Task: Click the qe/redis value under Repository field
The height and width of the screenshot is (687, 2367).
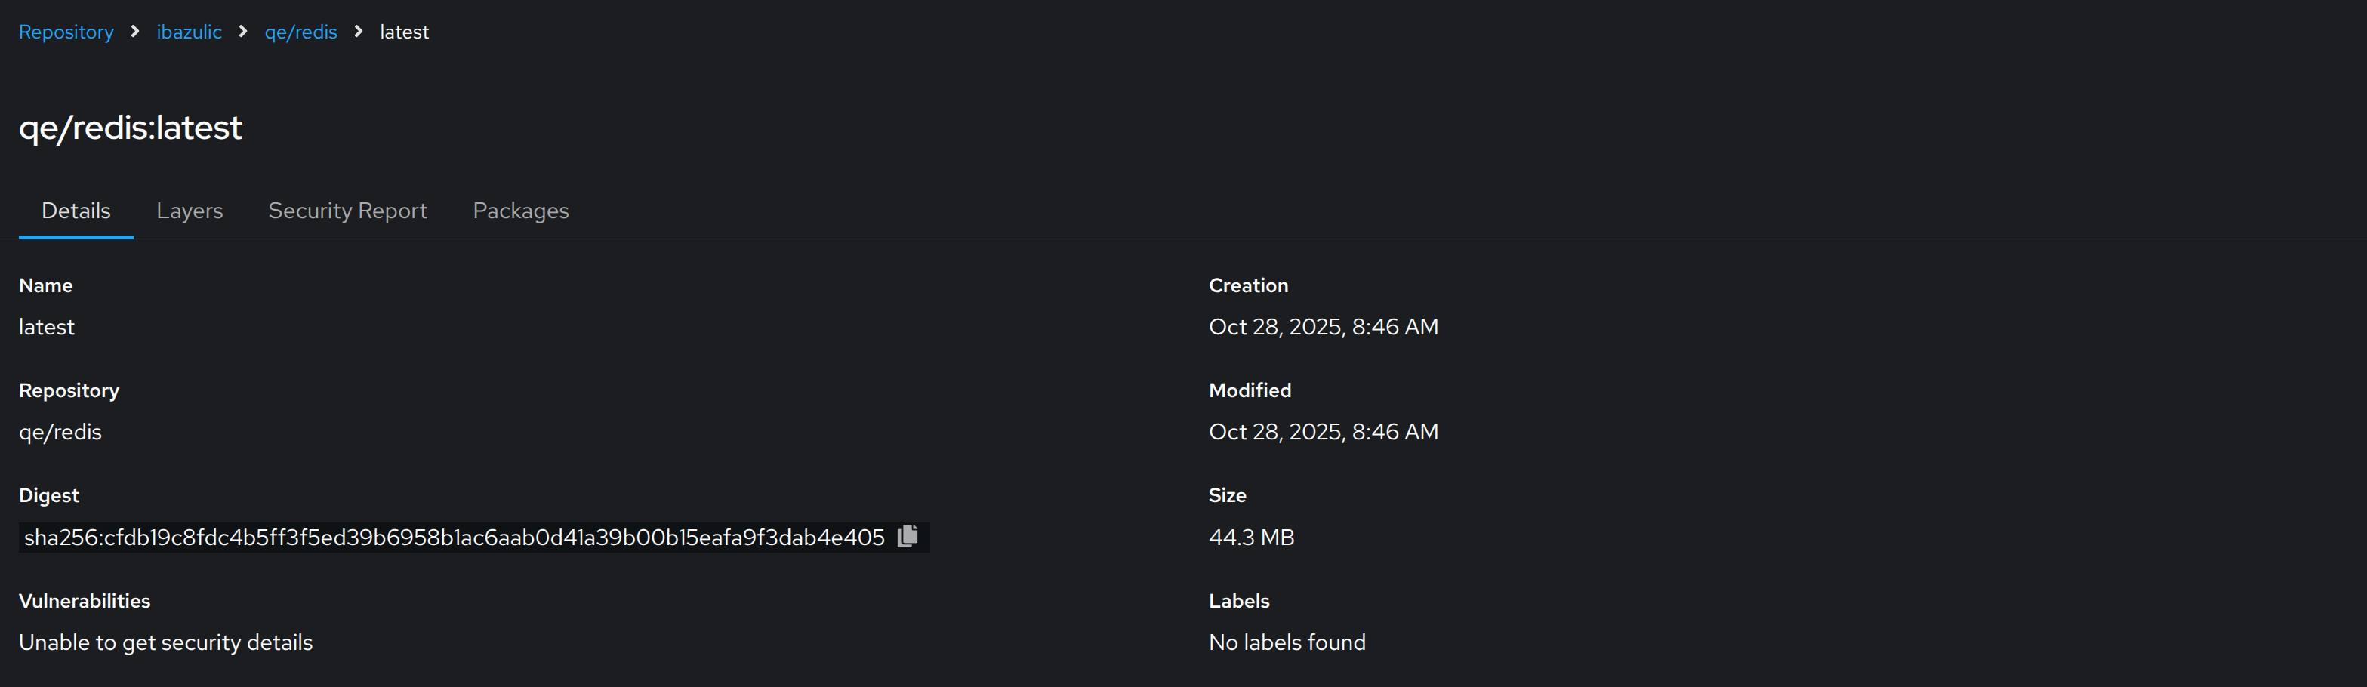Action: 60,432
